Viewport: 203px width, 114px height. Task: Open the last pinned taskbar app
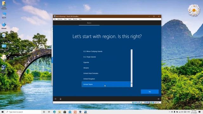(85, 112)
